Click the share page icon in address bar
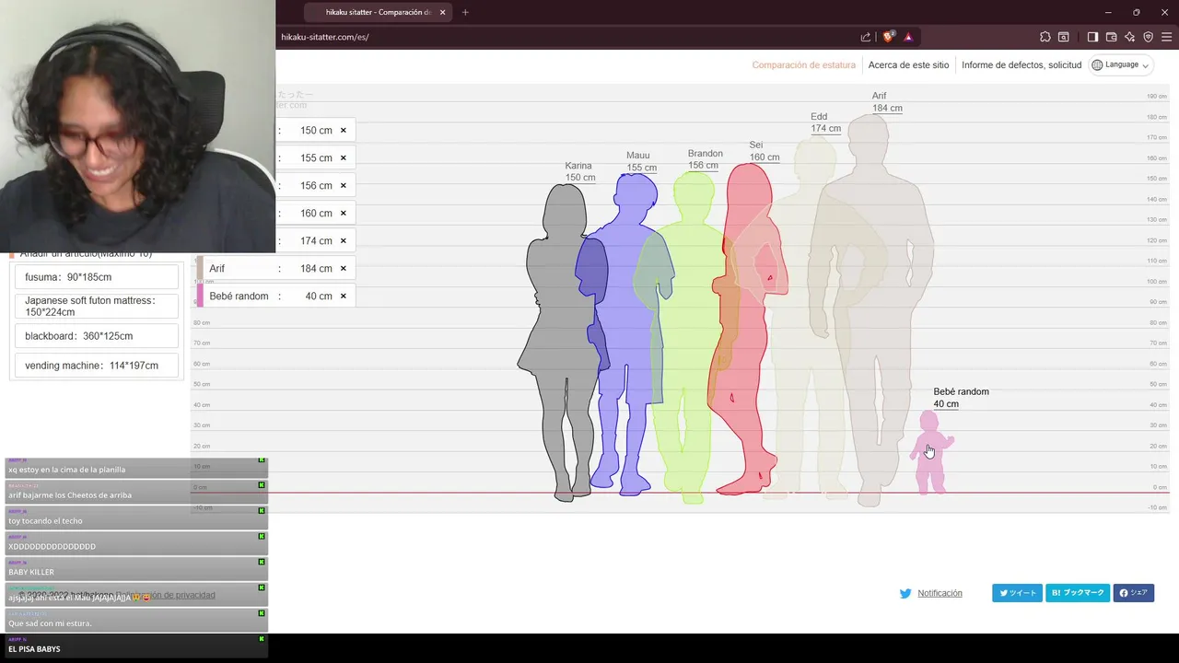 [x=866, y=37]
